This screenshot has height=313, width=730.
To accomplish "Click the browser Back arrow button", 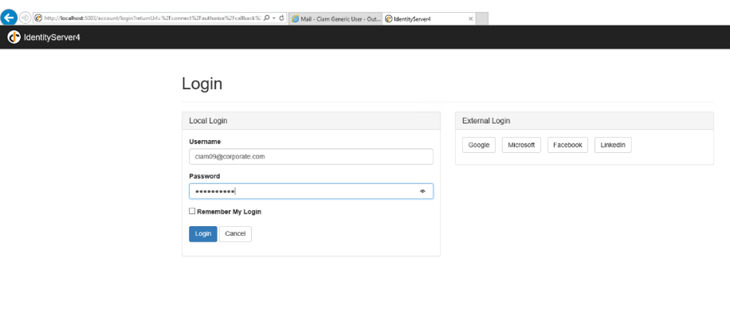I will 9,18.
